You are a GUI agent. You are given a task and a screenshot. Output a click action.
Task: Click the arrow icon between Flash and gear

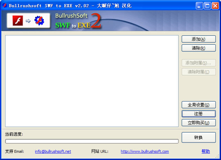[28, 21]
